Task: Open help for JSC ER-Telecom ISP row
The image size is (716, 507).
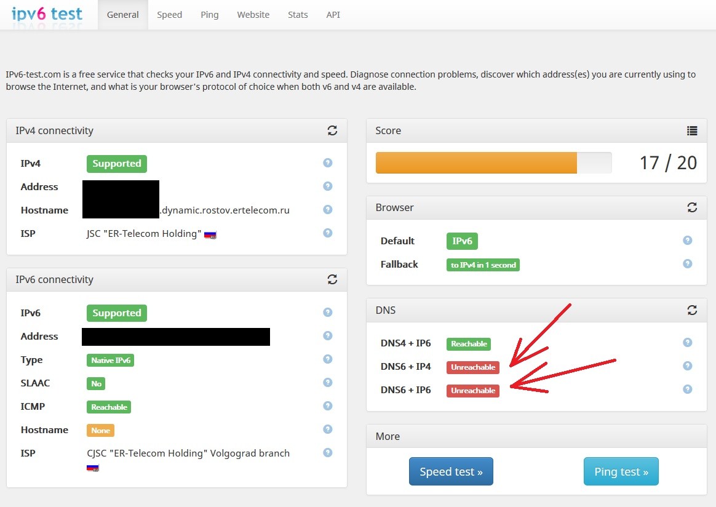Action: tap(328, 233)
